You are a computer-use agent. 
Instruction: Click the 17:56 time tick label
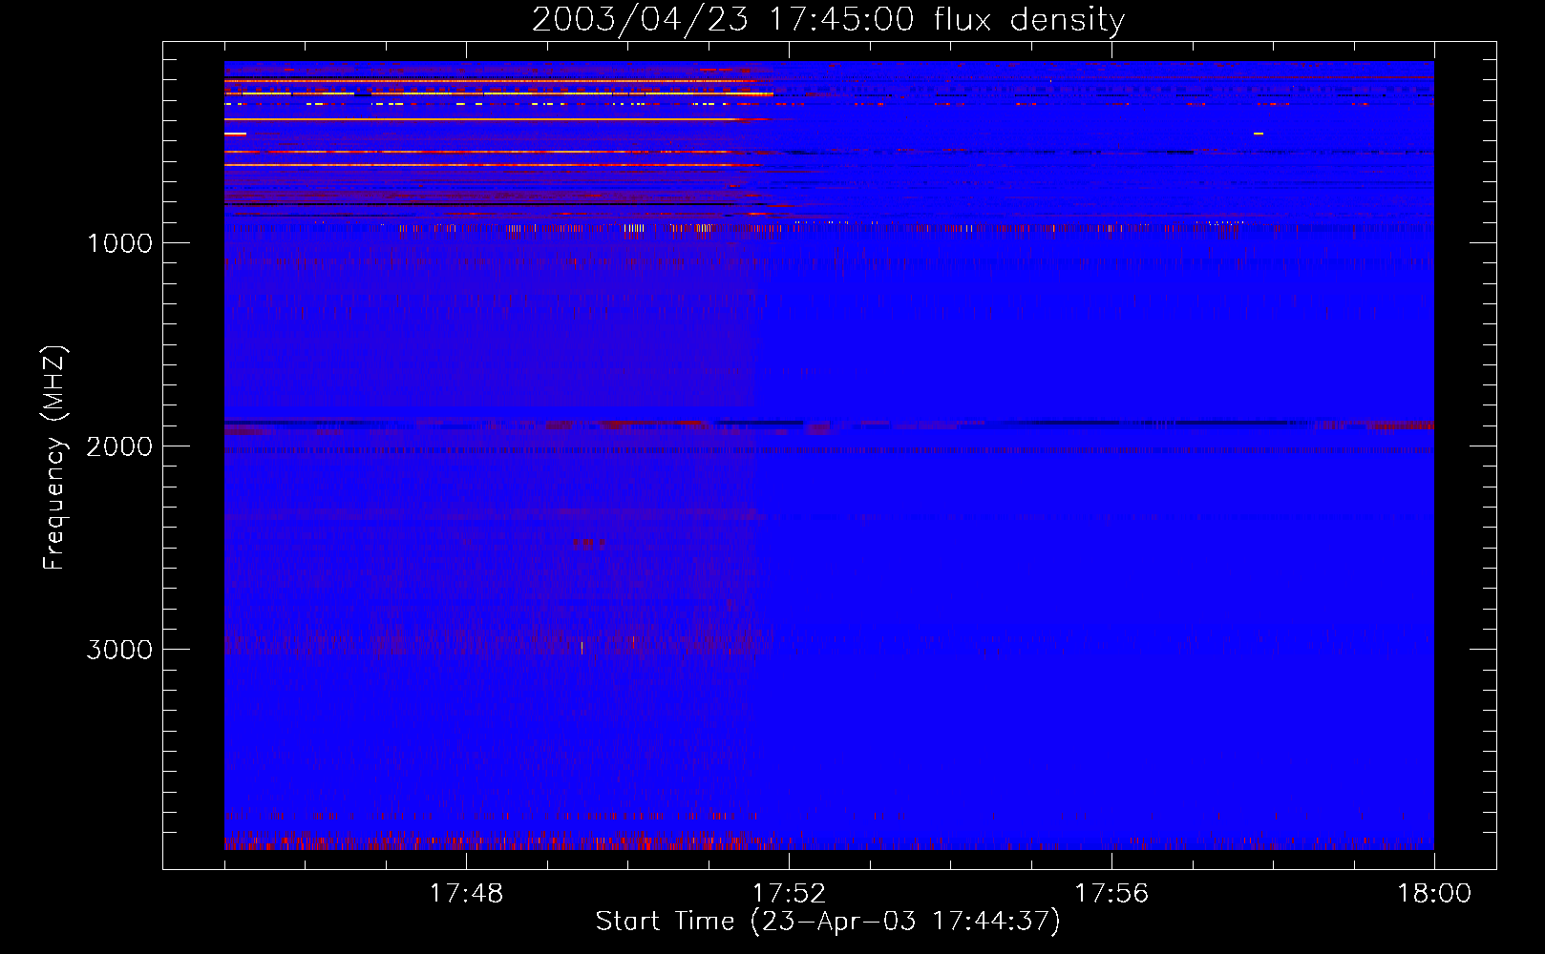[x=1111, y=894]
